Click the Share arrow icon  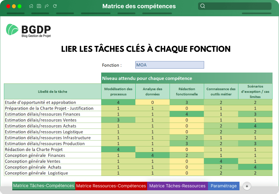[47, 6]
